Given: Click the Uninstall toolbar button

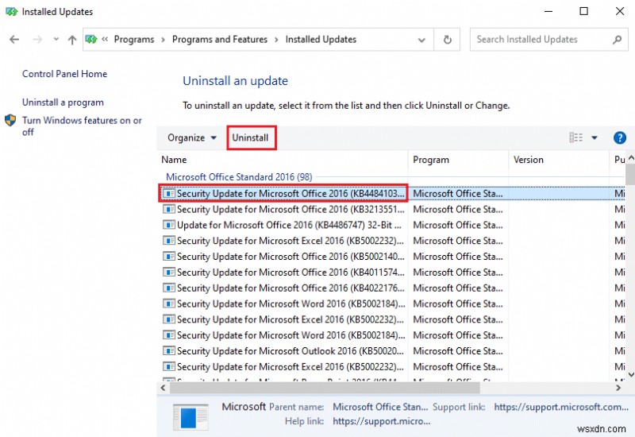Looking at the screenshot, I should [250, 137].
